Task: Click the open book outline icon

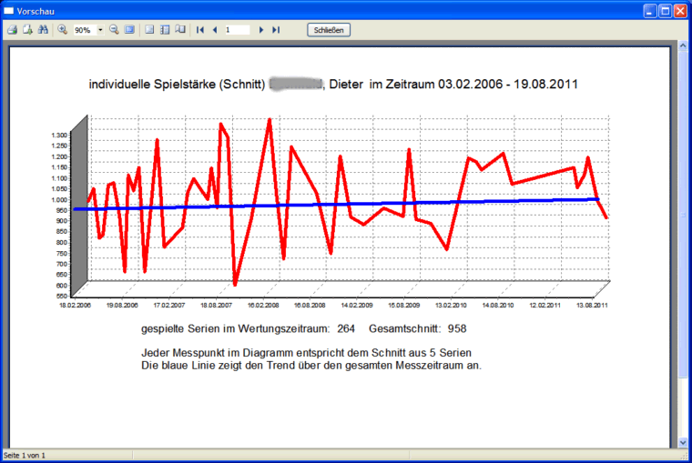Action: pos(180,30)
